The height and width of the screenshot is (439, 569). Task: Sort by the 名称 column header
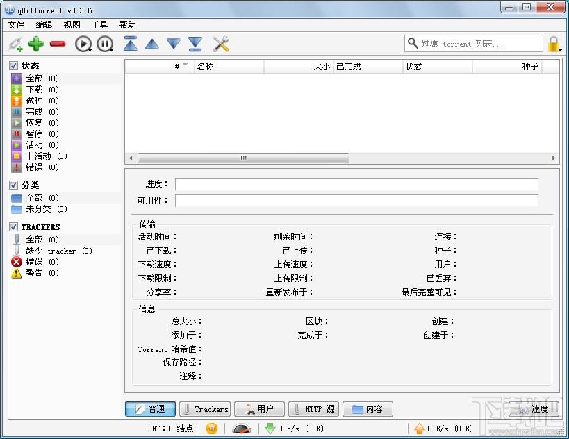pos(229,67)
